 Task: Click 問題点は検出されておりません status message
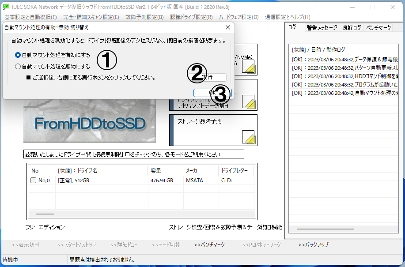102,260
